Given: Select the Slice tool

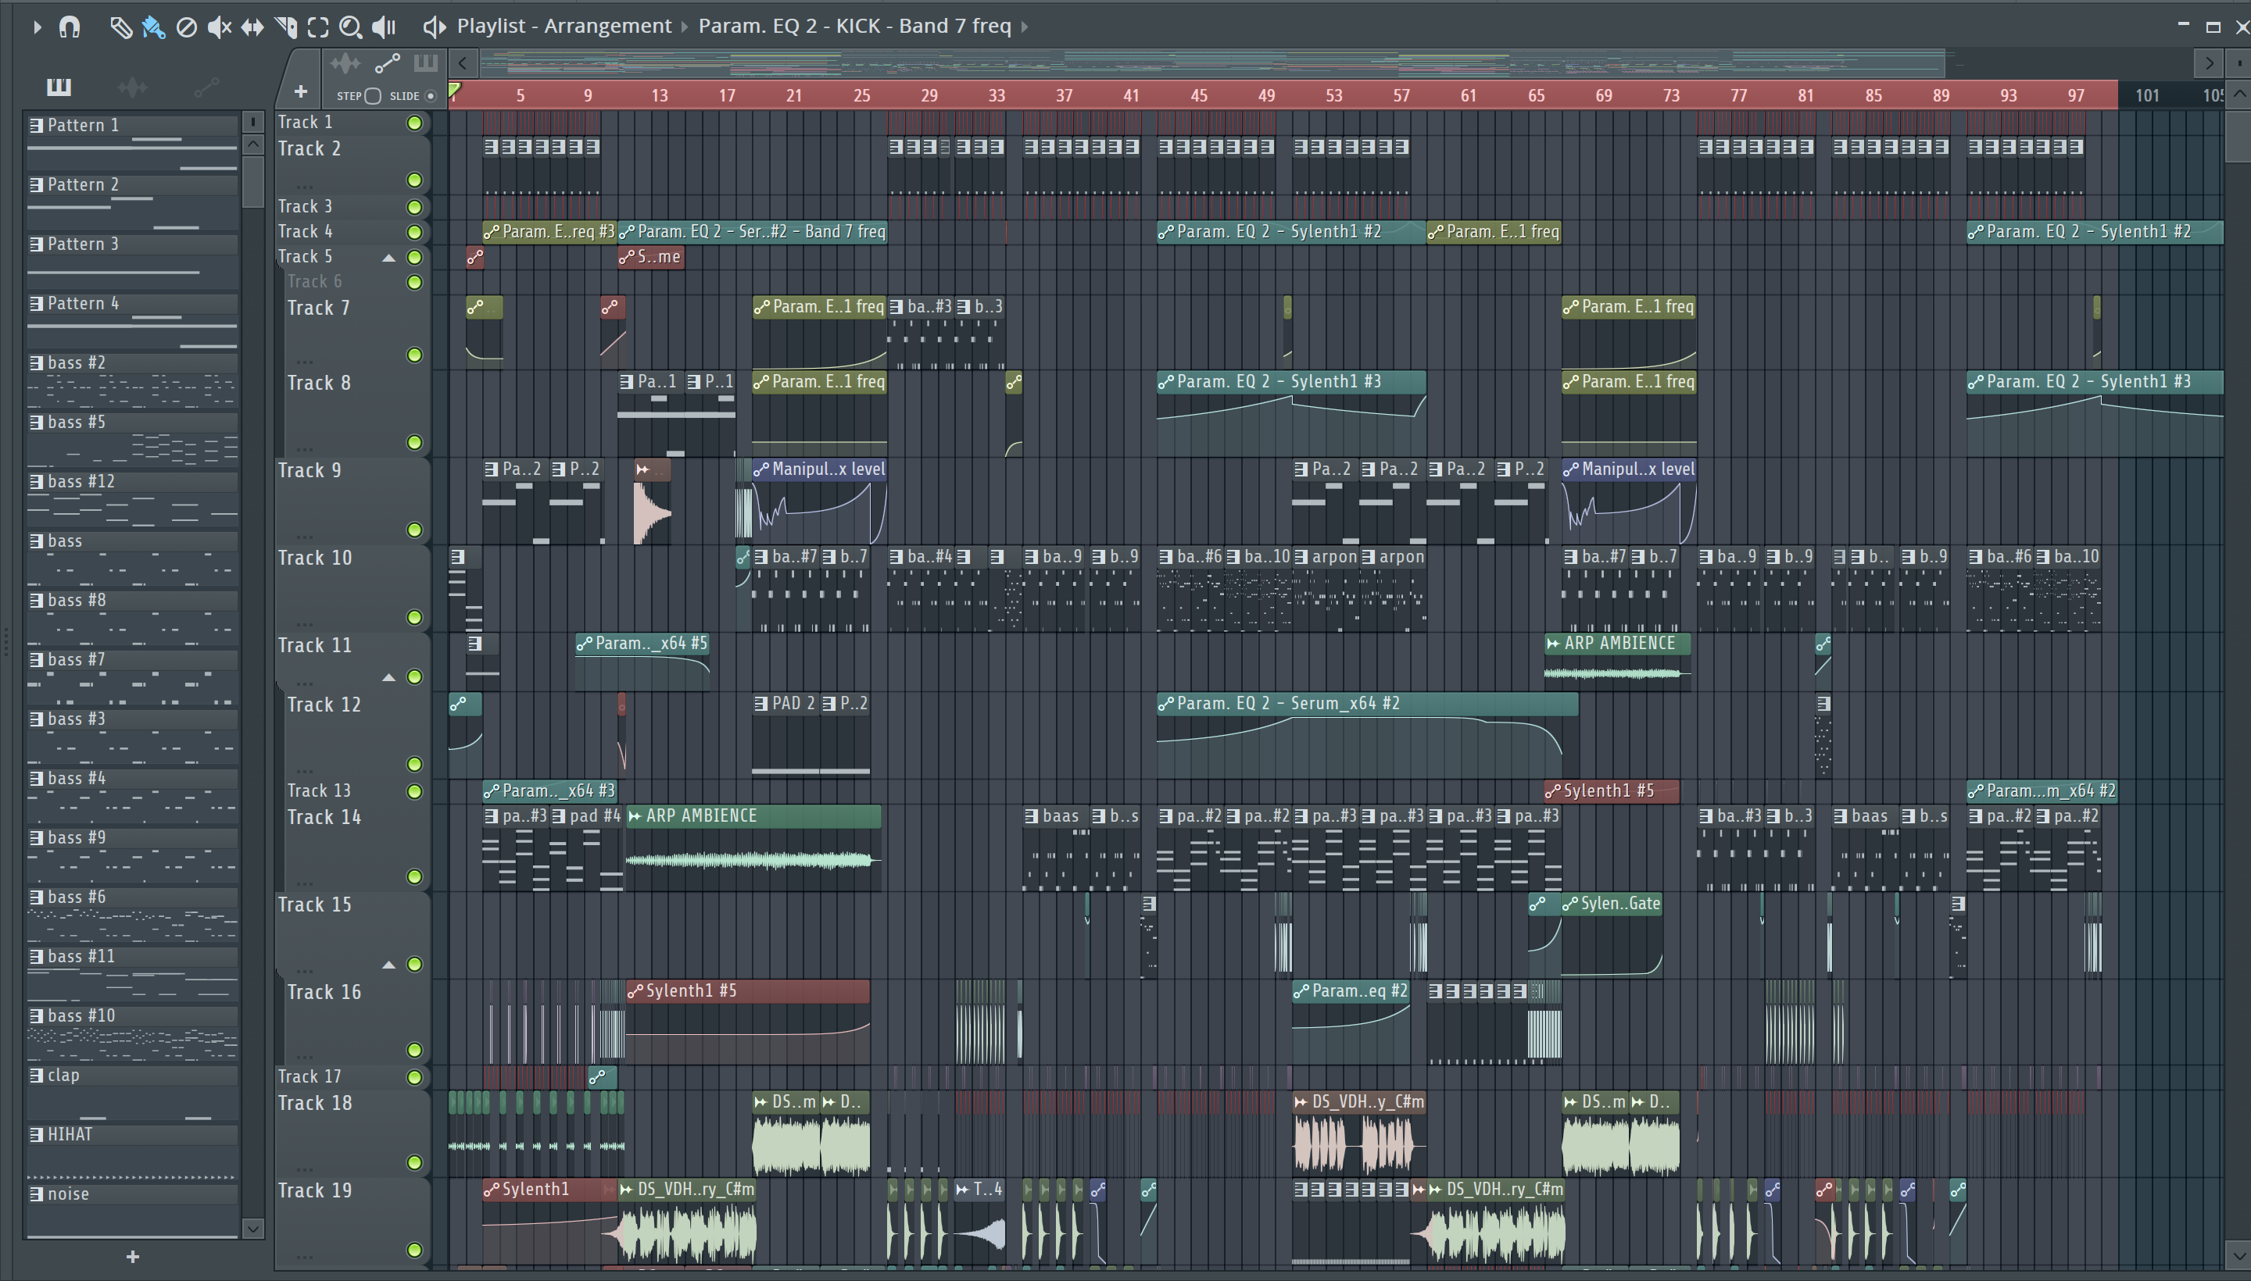Looking at the screenshot, I should tap(285, 27).
